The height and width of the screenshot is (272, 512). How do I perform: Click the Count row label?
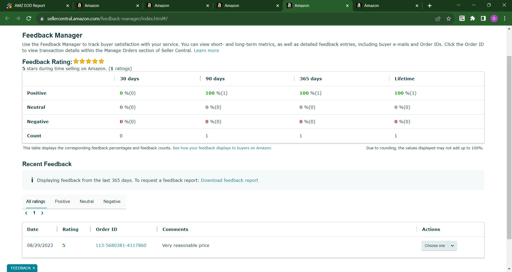34,136
